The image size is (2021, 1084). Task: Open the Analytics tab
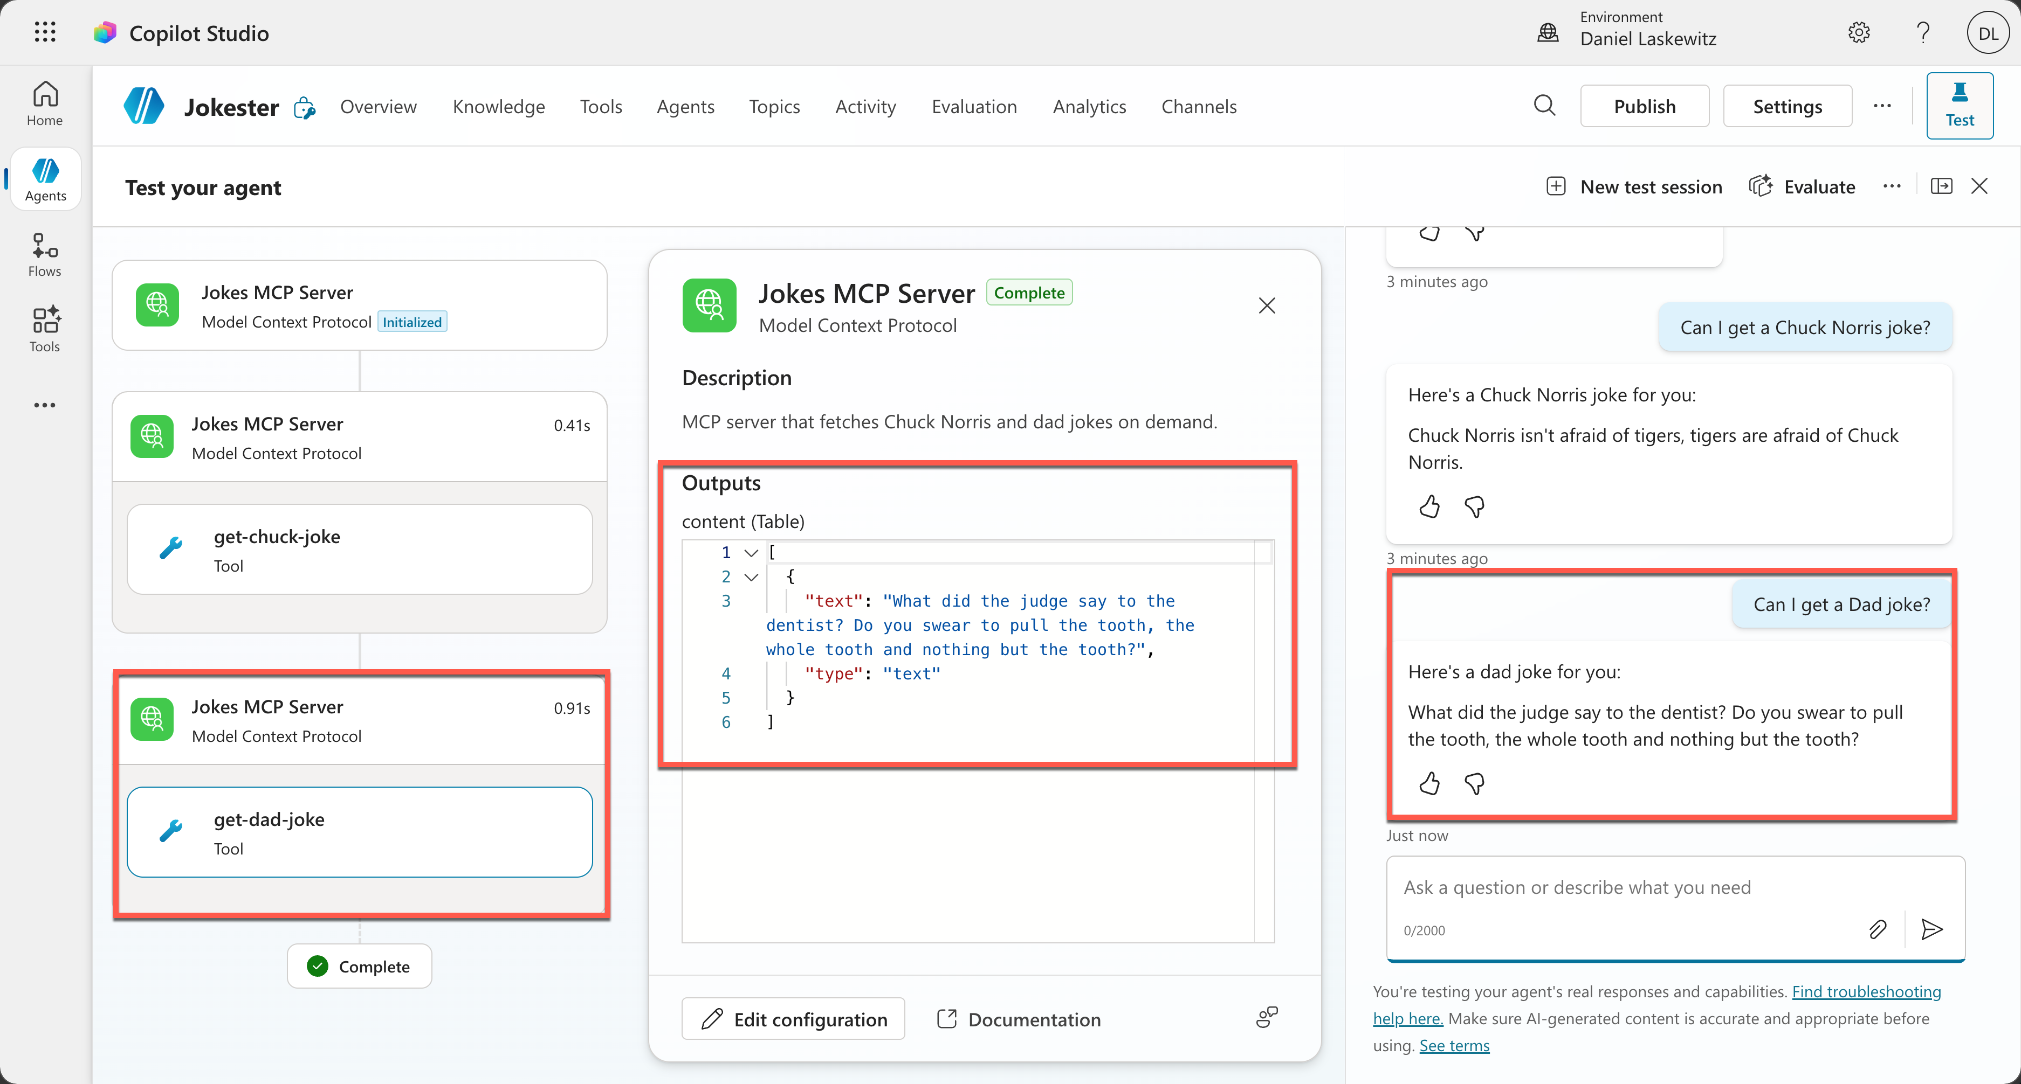[x=1089, y=107]
